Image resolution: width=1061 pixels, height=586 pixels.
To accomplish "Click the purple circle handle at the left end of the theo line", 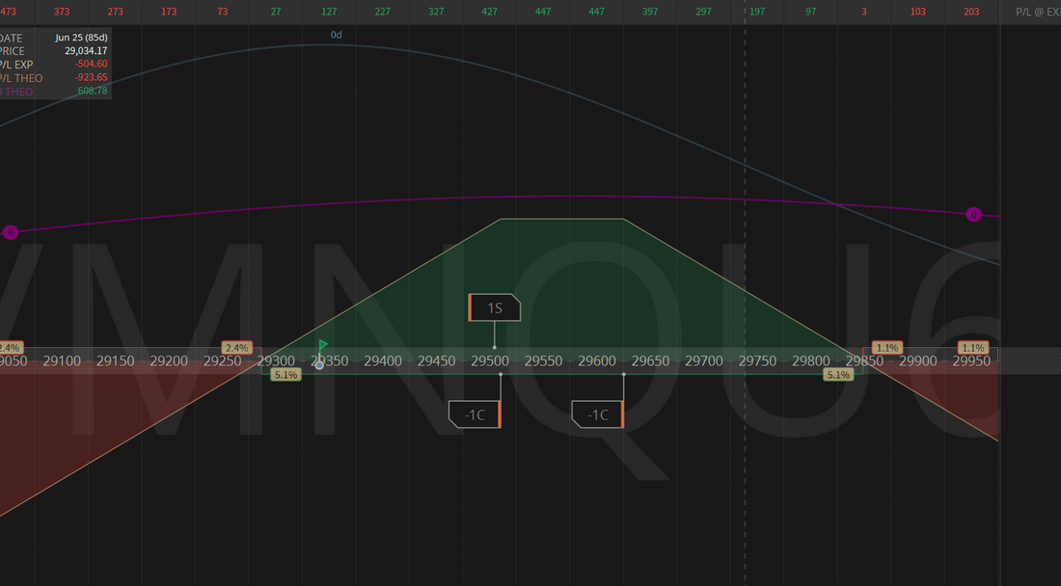I will coord(11,232).
